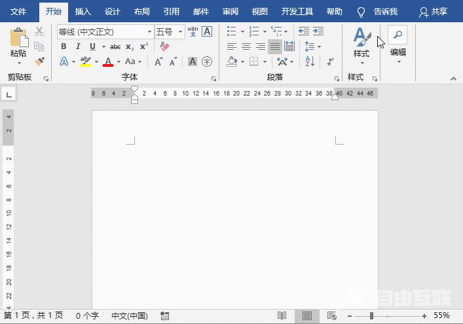Click the Copy icon
Screen dimensions: 463x324
pyautogui.click(x=39, y=46)
